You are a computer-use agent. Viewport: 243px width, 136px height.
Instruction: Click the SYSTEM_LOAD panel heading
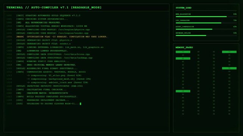(183, 8)
